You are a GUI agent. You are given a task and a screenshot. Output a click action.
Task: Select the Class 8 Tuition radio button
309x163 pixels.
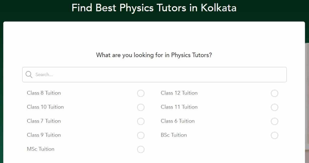pyautogui.click(x=141, y=93)
